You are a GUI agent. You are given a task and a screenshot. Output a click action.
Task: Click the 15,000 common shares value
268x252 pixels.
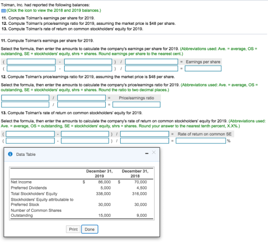104,215
